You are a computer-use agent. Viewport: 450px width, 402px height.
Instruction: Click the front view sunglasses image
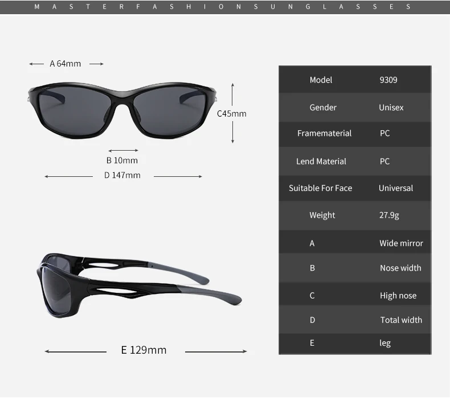tap(122, 110)
